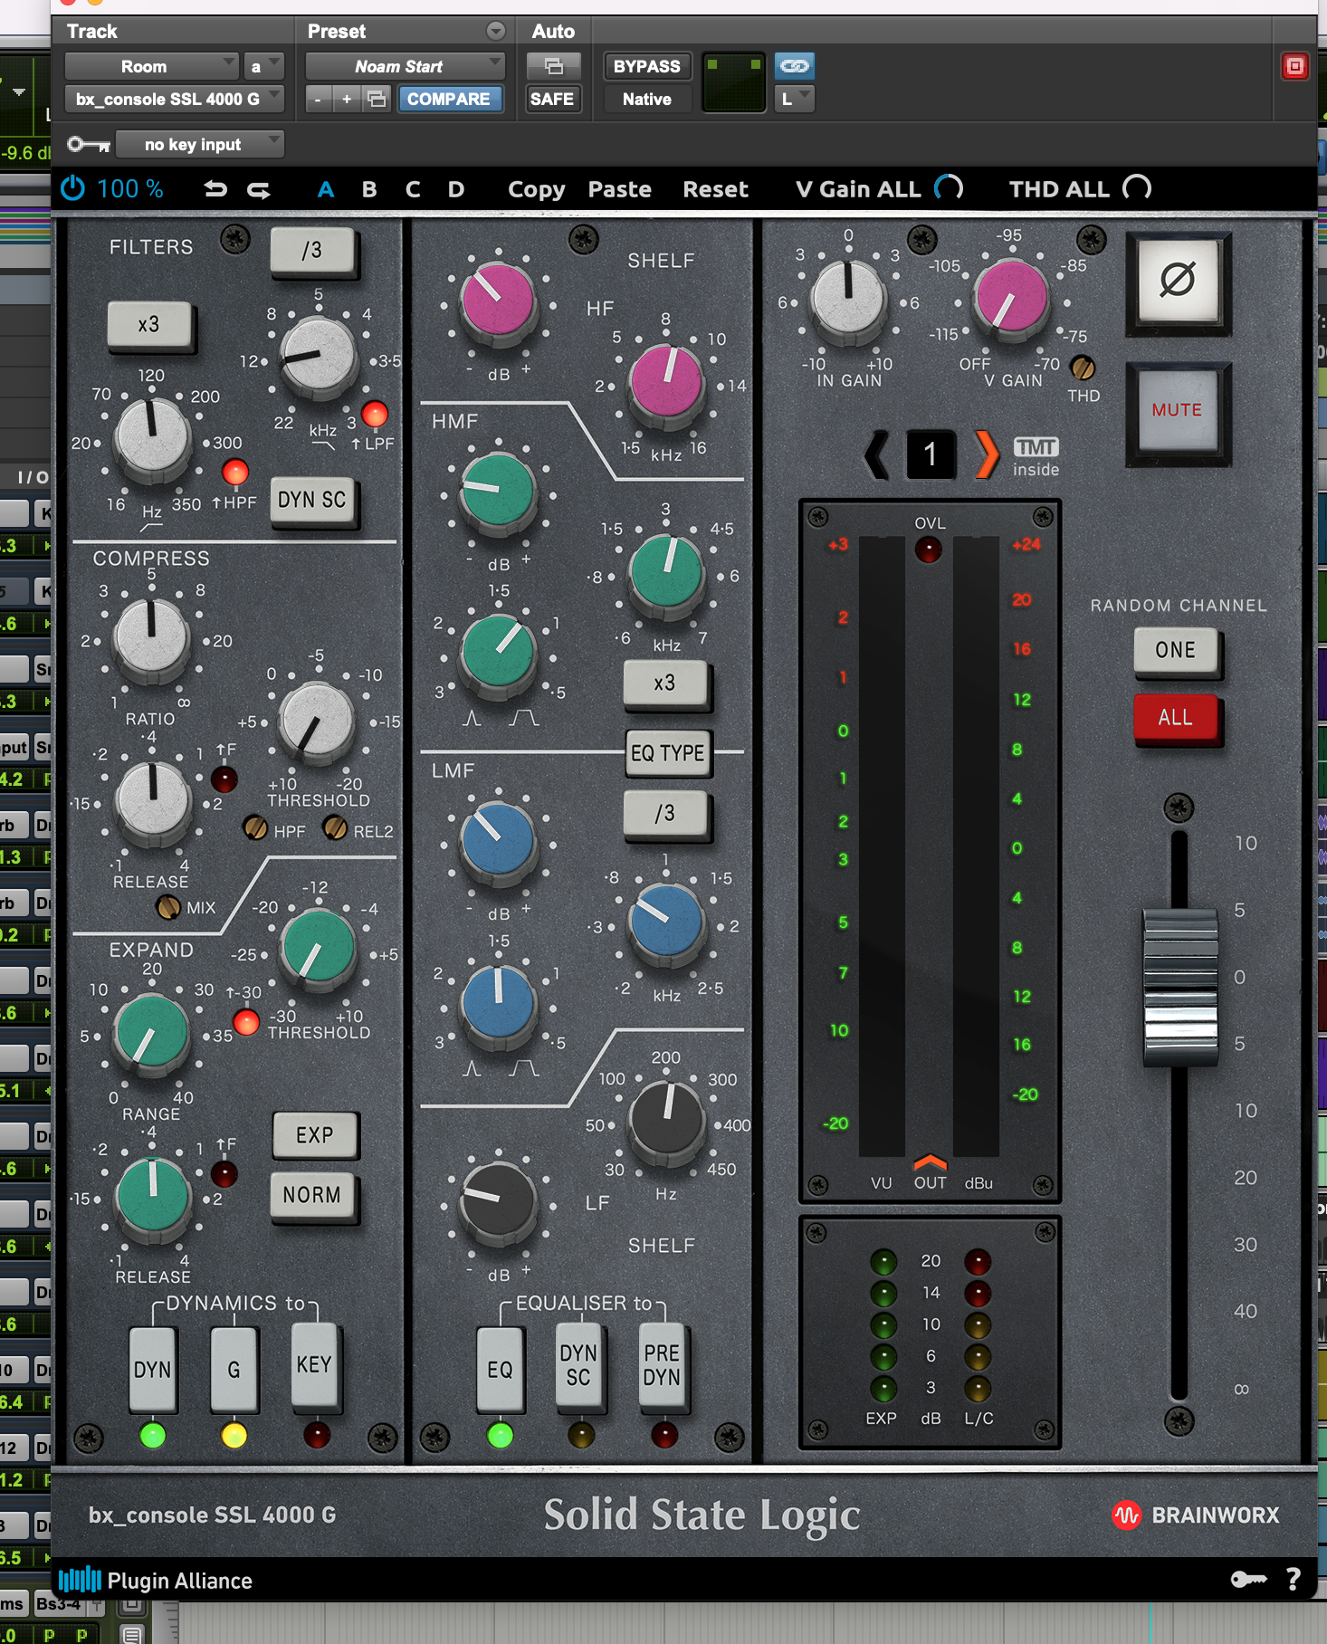Viewport: 1327px width, 1644px height.
Task: Open the bx_console SSL 4000 G plugin selector
Action: (x=175, y=99)
